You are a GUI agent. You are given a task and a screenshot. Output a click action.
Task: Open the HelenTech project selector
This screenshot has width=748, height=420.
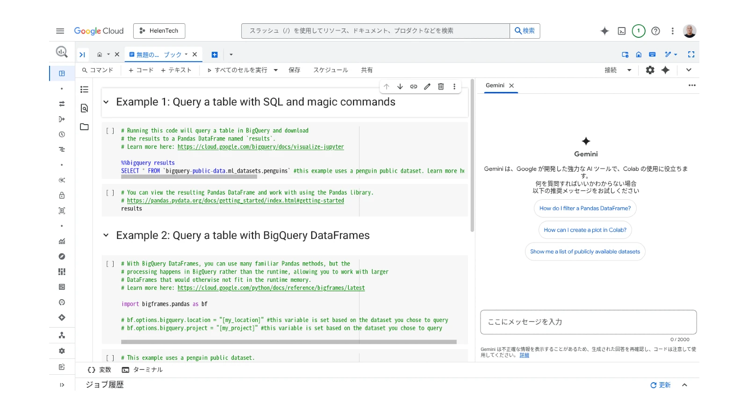coord(159,31)
